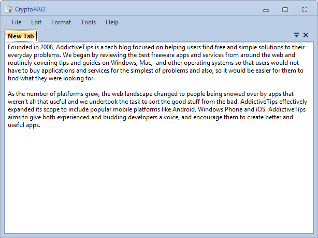
Task: Click the text 'find what they were looking for.'
Action: tap(51, 78)
